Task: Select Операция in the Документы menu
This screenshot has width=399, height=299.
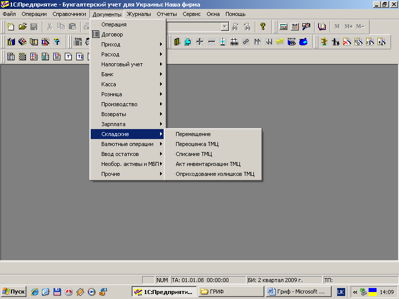Action: point(128,24)
